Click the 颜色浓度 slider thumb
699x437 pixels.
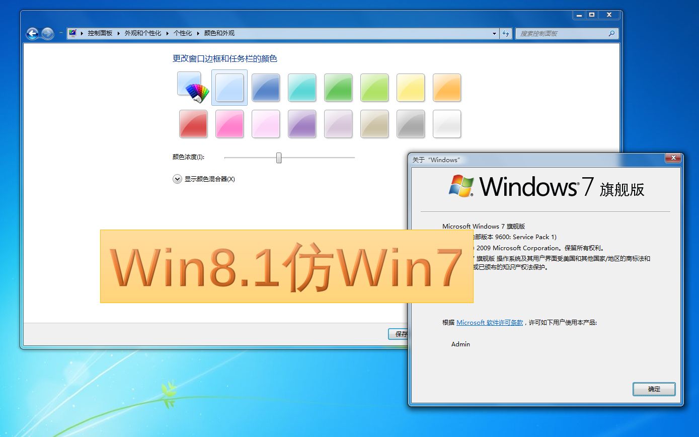click(x=279, y=158)
